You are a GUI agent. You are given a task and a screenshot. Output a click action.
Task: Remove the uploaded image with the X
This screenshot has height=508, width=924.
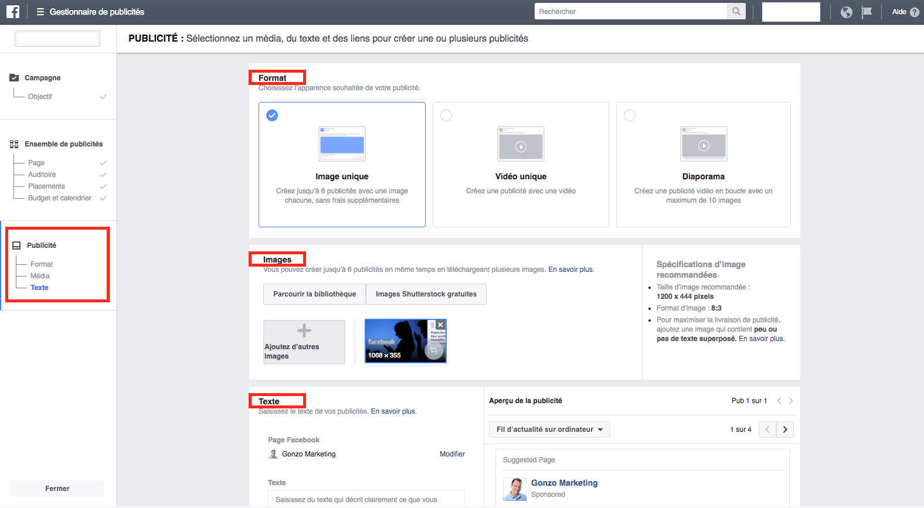(x=440, y=325)
